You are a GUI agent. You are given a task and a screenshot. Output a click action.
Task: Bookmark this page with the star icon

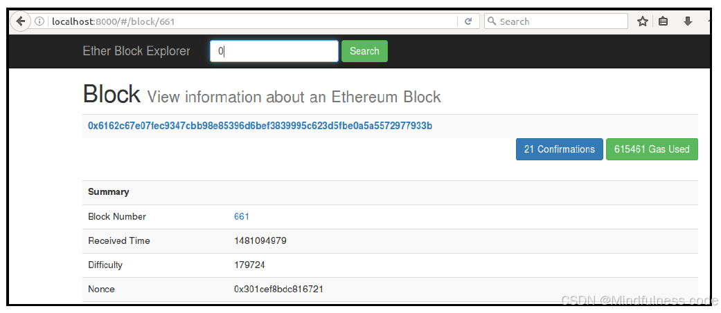point(642,21)
